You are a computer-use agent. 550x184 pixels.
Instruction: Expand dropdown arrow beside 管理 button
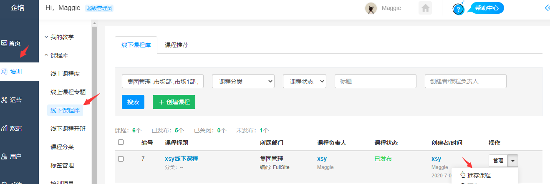coord(513,161)
